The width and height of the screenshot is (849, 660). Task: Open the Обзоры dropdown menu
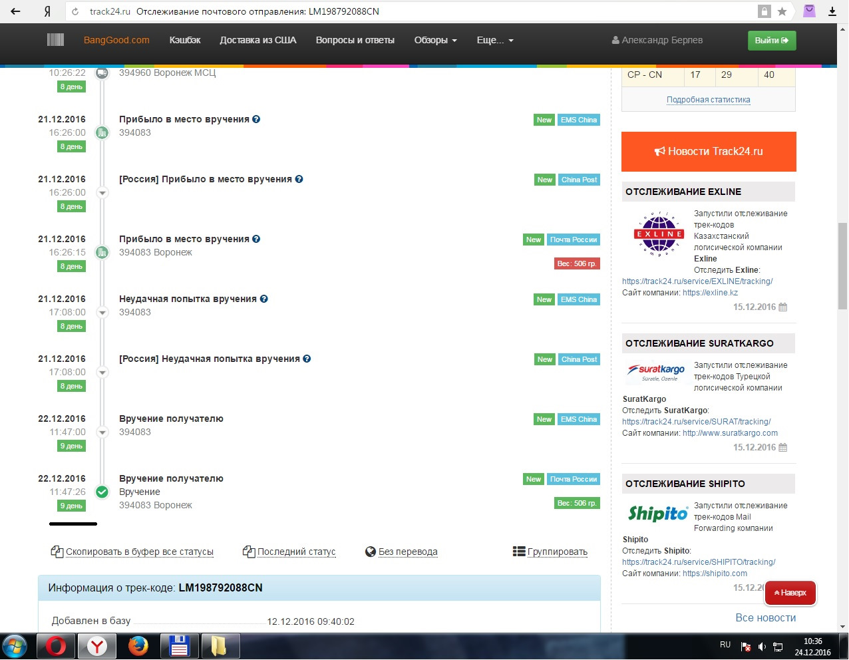click(436, 40)
